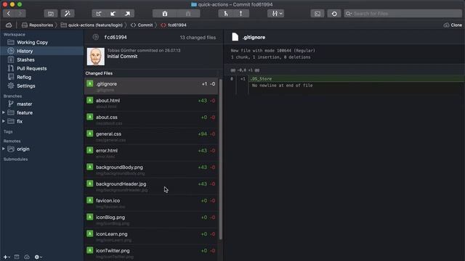Select the origin remote row

(42, 149)
